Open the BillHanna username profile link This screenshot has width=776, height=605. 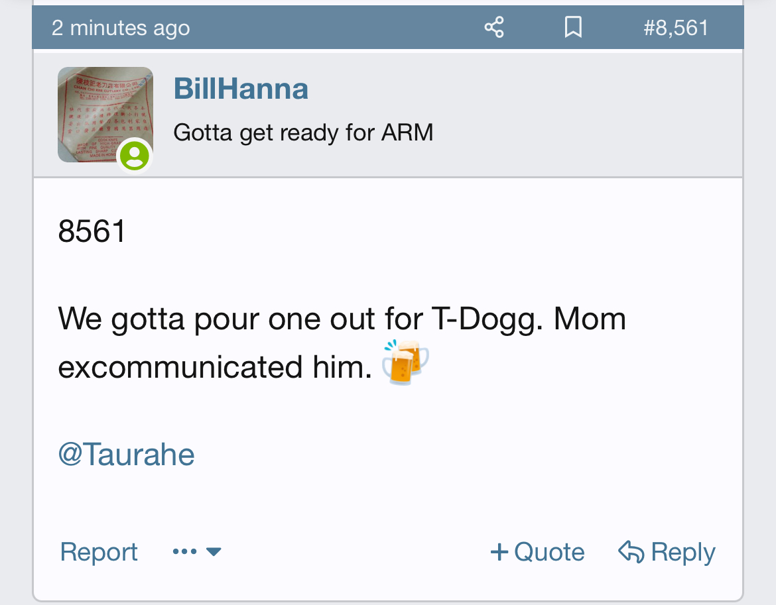241,89
